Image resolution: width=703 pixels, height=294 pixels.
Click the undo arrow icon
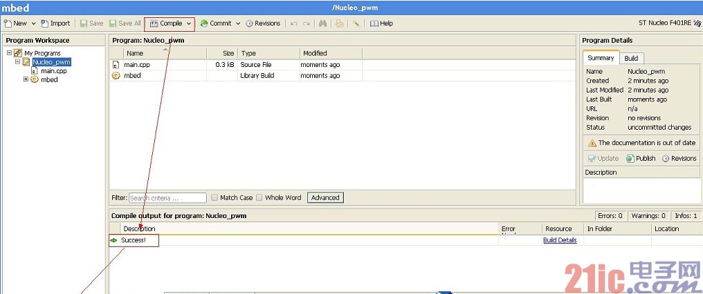pos(294,23)
